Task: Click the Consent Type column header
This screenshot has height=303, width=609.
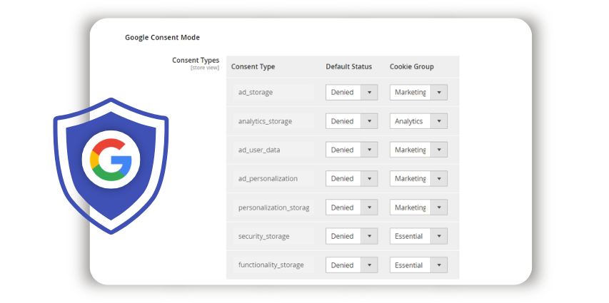Action: [x=253, y=67]
